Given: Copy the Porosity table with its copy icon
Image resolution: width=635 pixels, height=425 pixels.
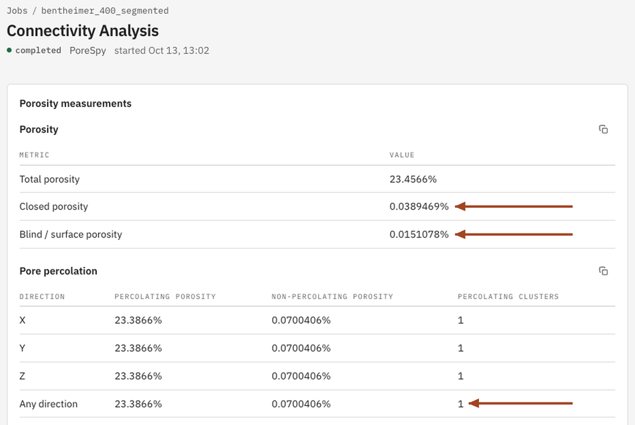Looking at the screenshot, I should [604, 129].
